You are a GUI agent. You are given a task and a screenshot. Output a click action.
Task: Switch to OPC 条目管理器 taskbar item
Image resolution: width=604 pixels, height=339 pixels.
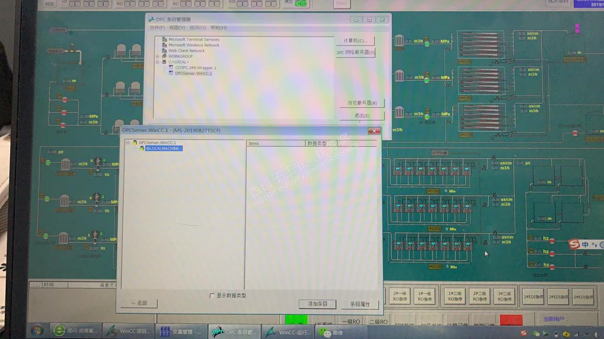(234, 332)
